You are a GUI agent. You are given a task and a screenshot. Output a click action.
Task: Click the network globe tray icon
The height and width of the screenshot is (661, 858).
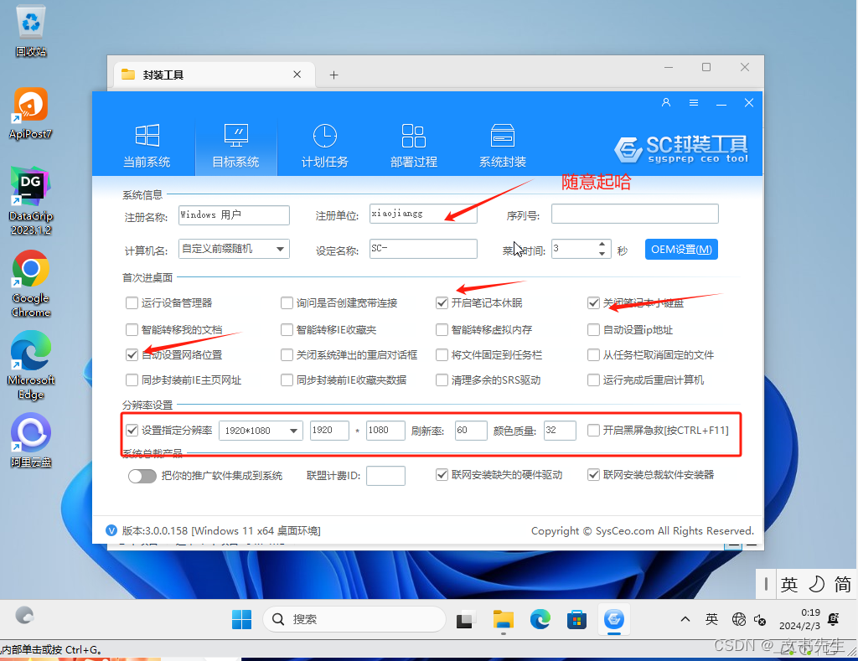[x=739, y=619]
